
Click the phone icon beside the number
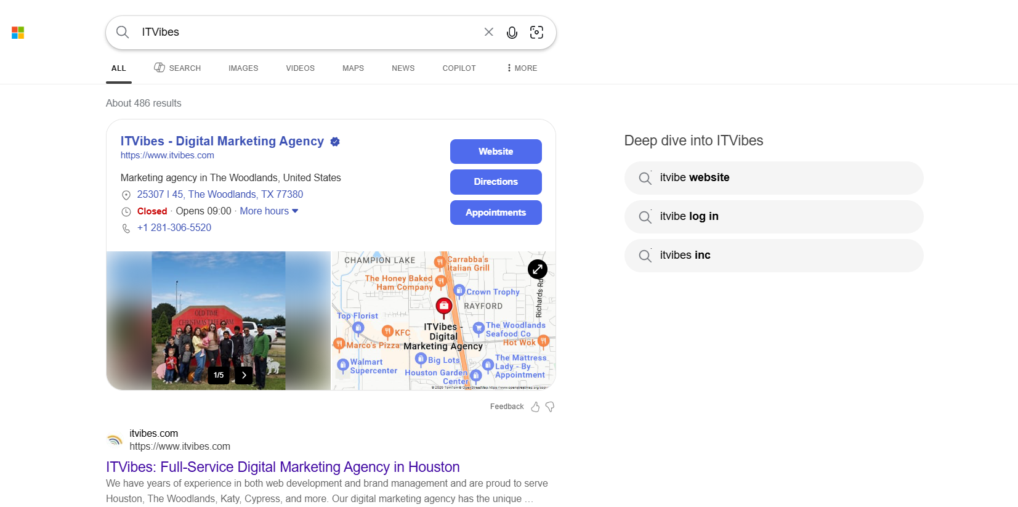[x=126, y=229]
